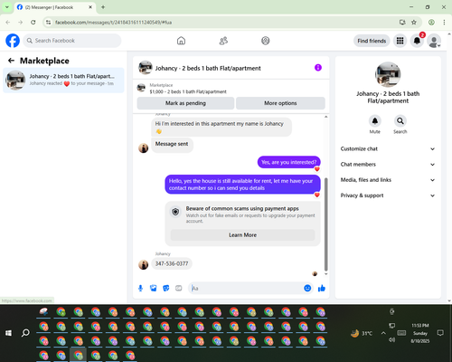The height and width of the screenshot is (362, 452).
Task: Choose a sticker icon
Action: [x=166, y=289]
